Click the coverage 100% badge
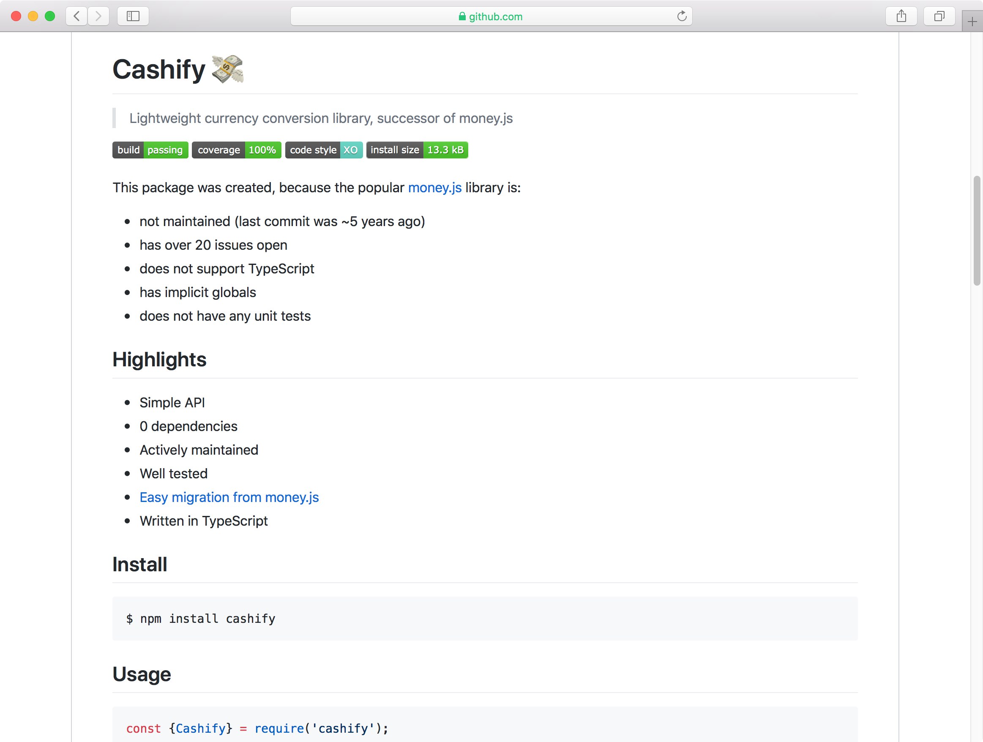Viewport: 983px width, 742px height. [236, 150]
